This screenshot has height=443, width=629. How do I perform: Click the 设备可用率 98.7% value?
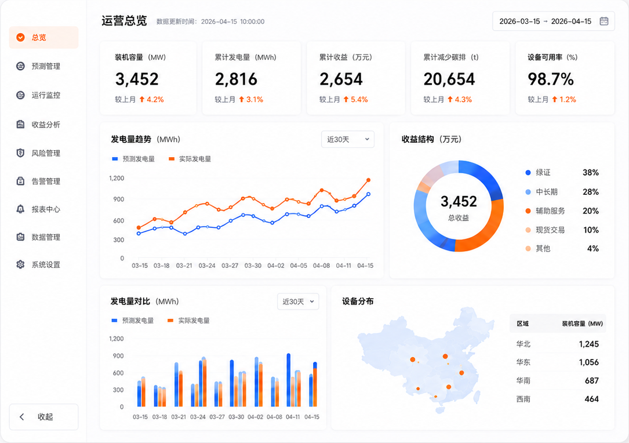(x=551, y=79)
